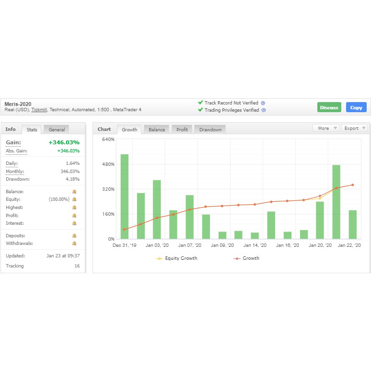Select the Profit chart tab
Image resolution: width=371 pixels, height=371 pixels.
(182, 130)
